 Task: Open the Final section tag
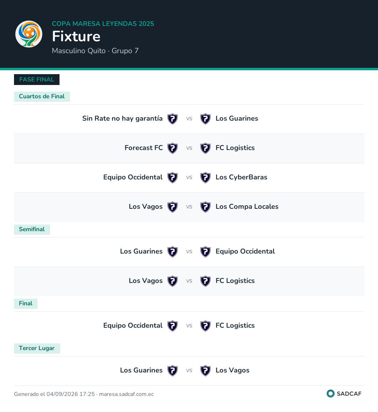26,304
